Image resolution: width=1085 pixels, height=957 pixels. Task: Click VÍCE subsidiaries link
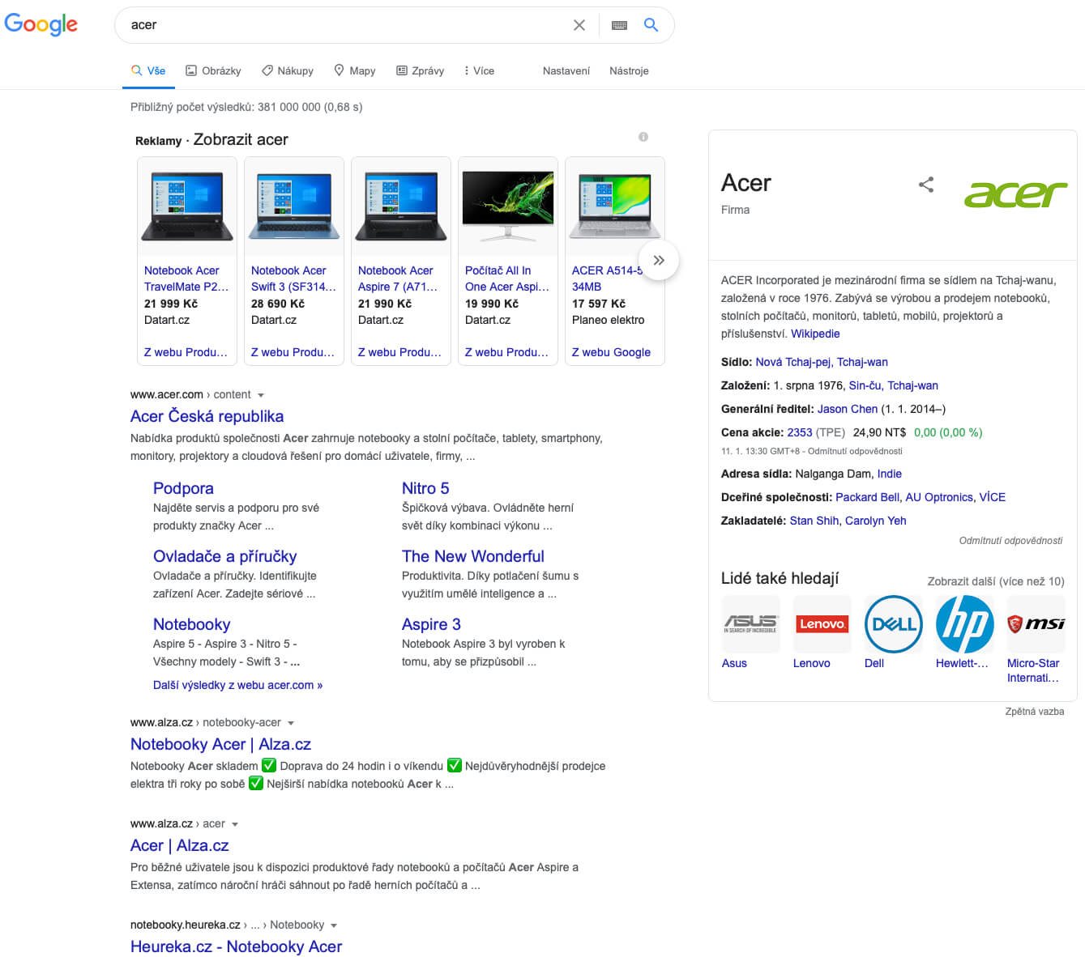[993, 497]
